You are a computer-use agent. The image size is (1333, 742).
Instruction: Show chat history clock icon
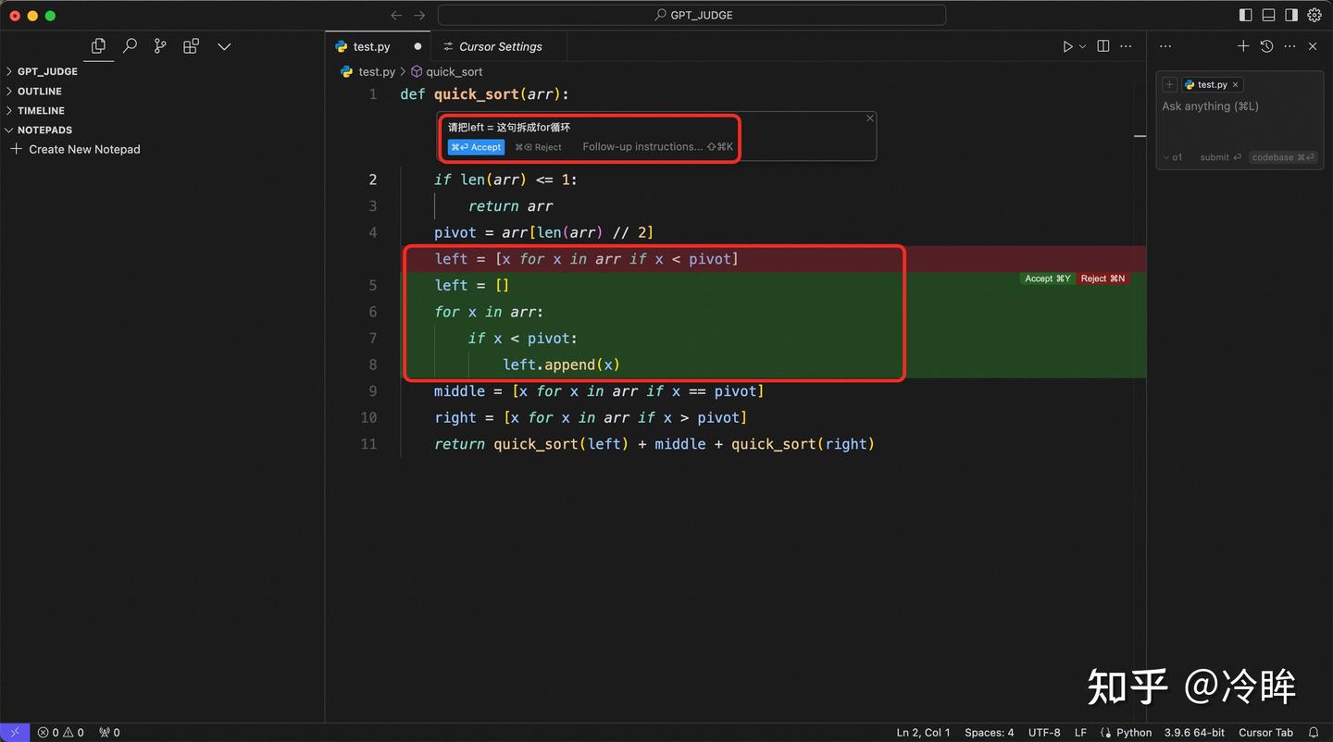(1266, 46)
